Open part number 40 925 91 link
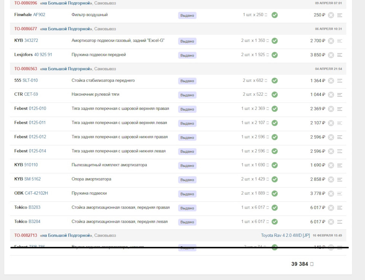 click(x=43, y=55)
